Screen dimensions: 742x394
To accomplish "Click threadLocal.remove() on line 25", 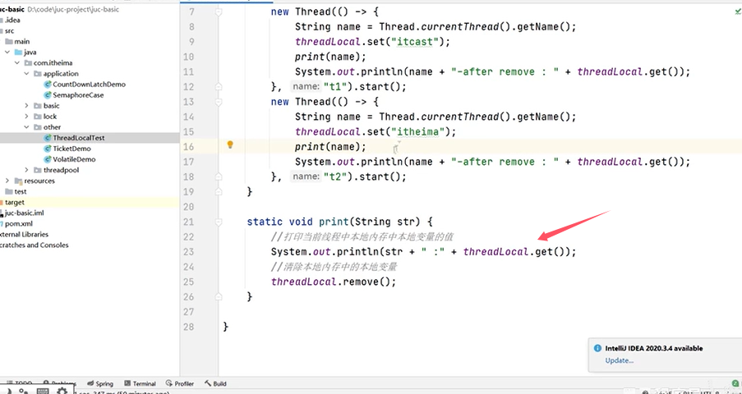I will (x=333, y=282).
